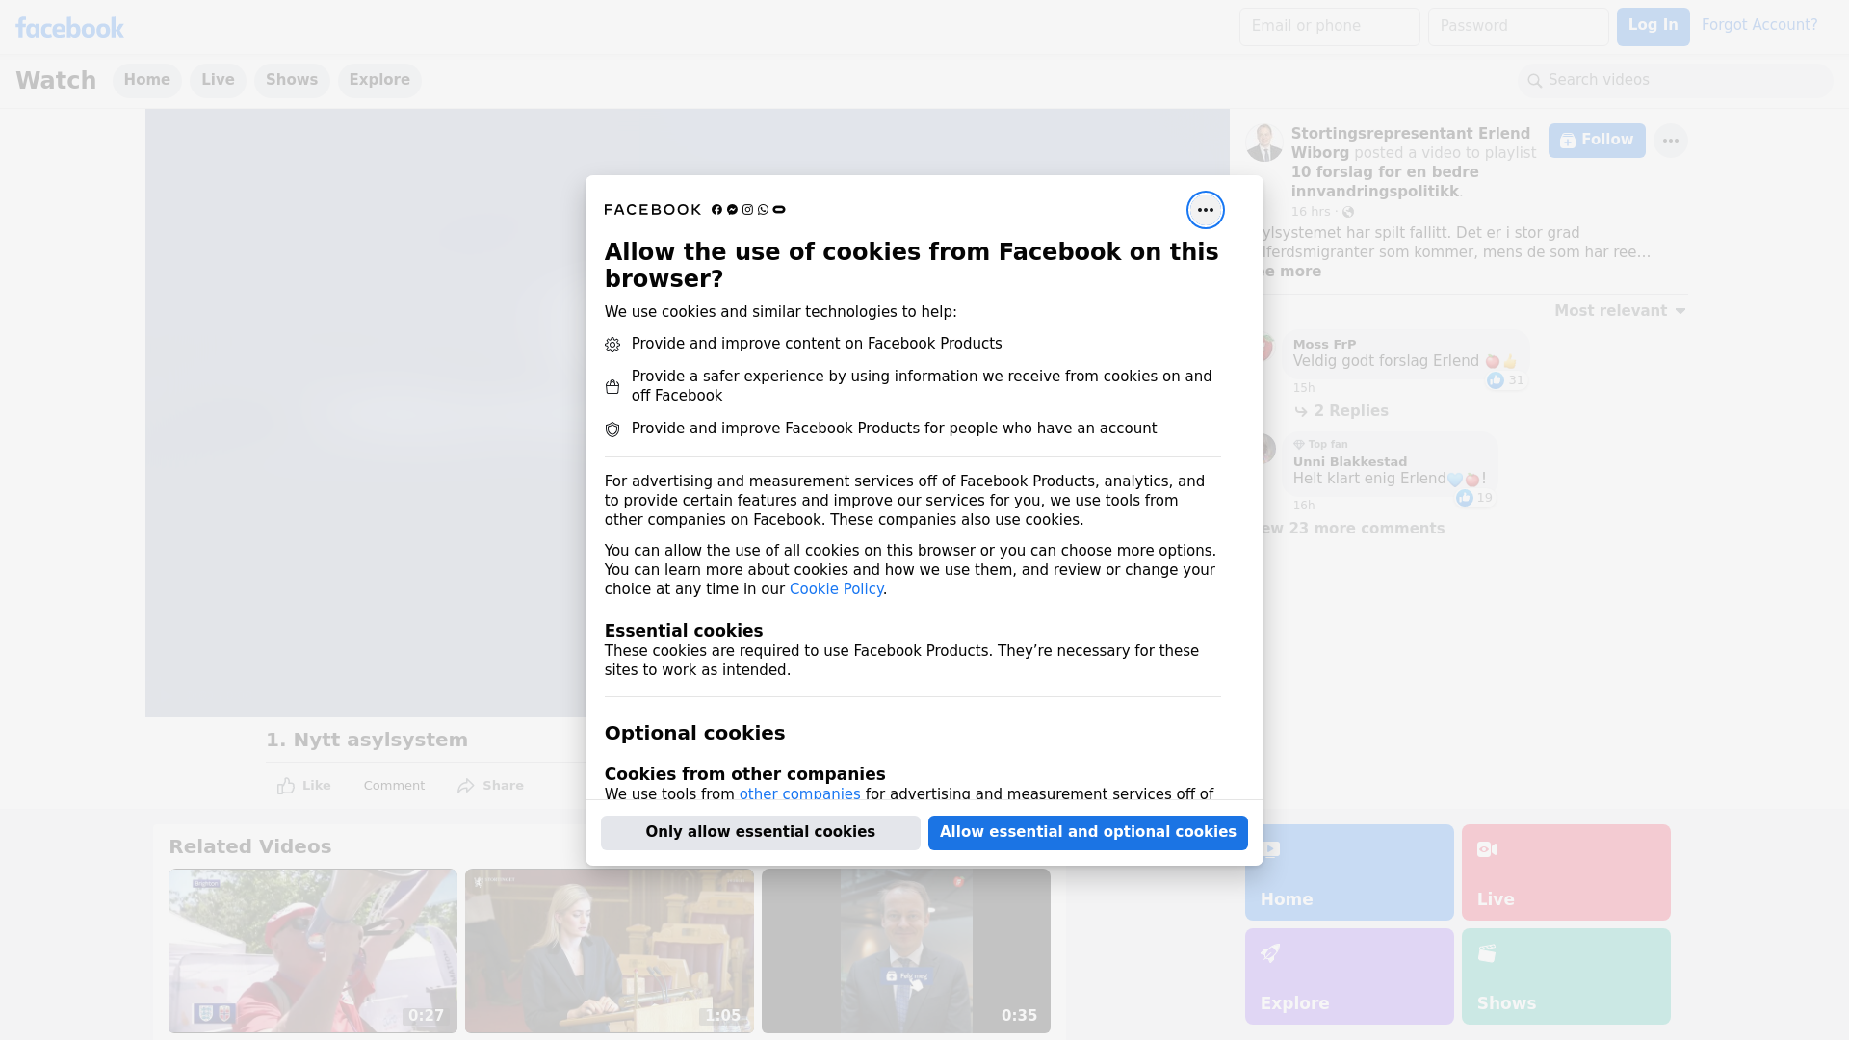
Task: Click the Facebook logo in header
Action: (x=69, y=28)
